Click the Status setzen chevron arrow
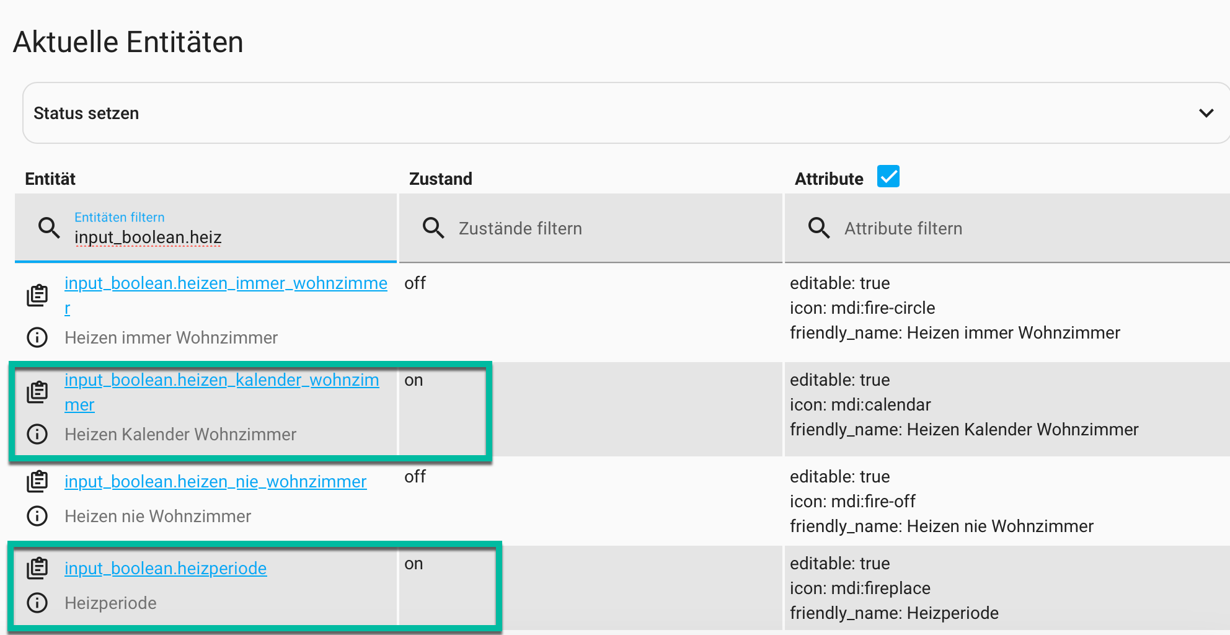 tap(1206, 113)
